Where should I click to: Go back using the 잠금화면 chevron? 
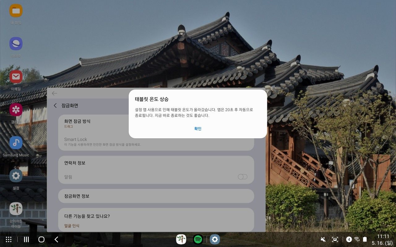(55, 106)
